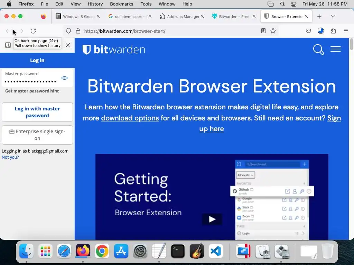Close the Browser Extension tab
Viewport: 354px width, 265px height.
306,16
